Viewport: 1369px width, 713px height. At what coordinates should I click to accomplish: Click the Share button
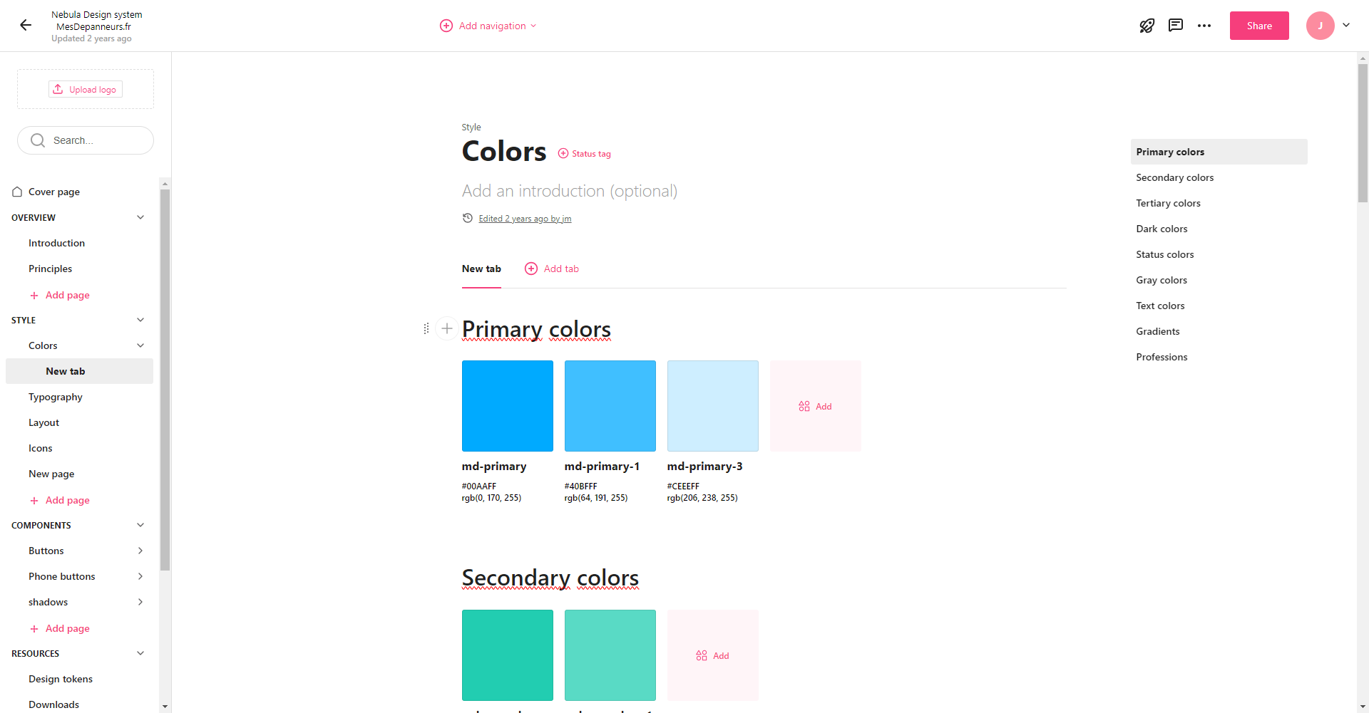[x=1259, y=26]
